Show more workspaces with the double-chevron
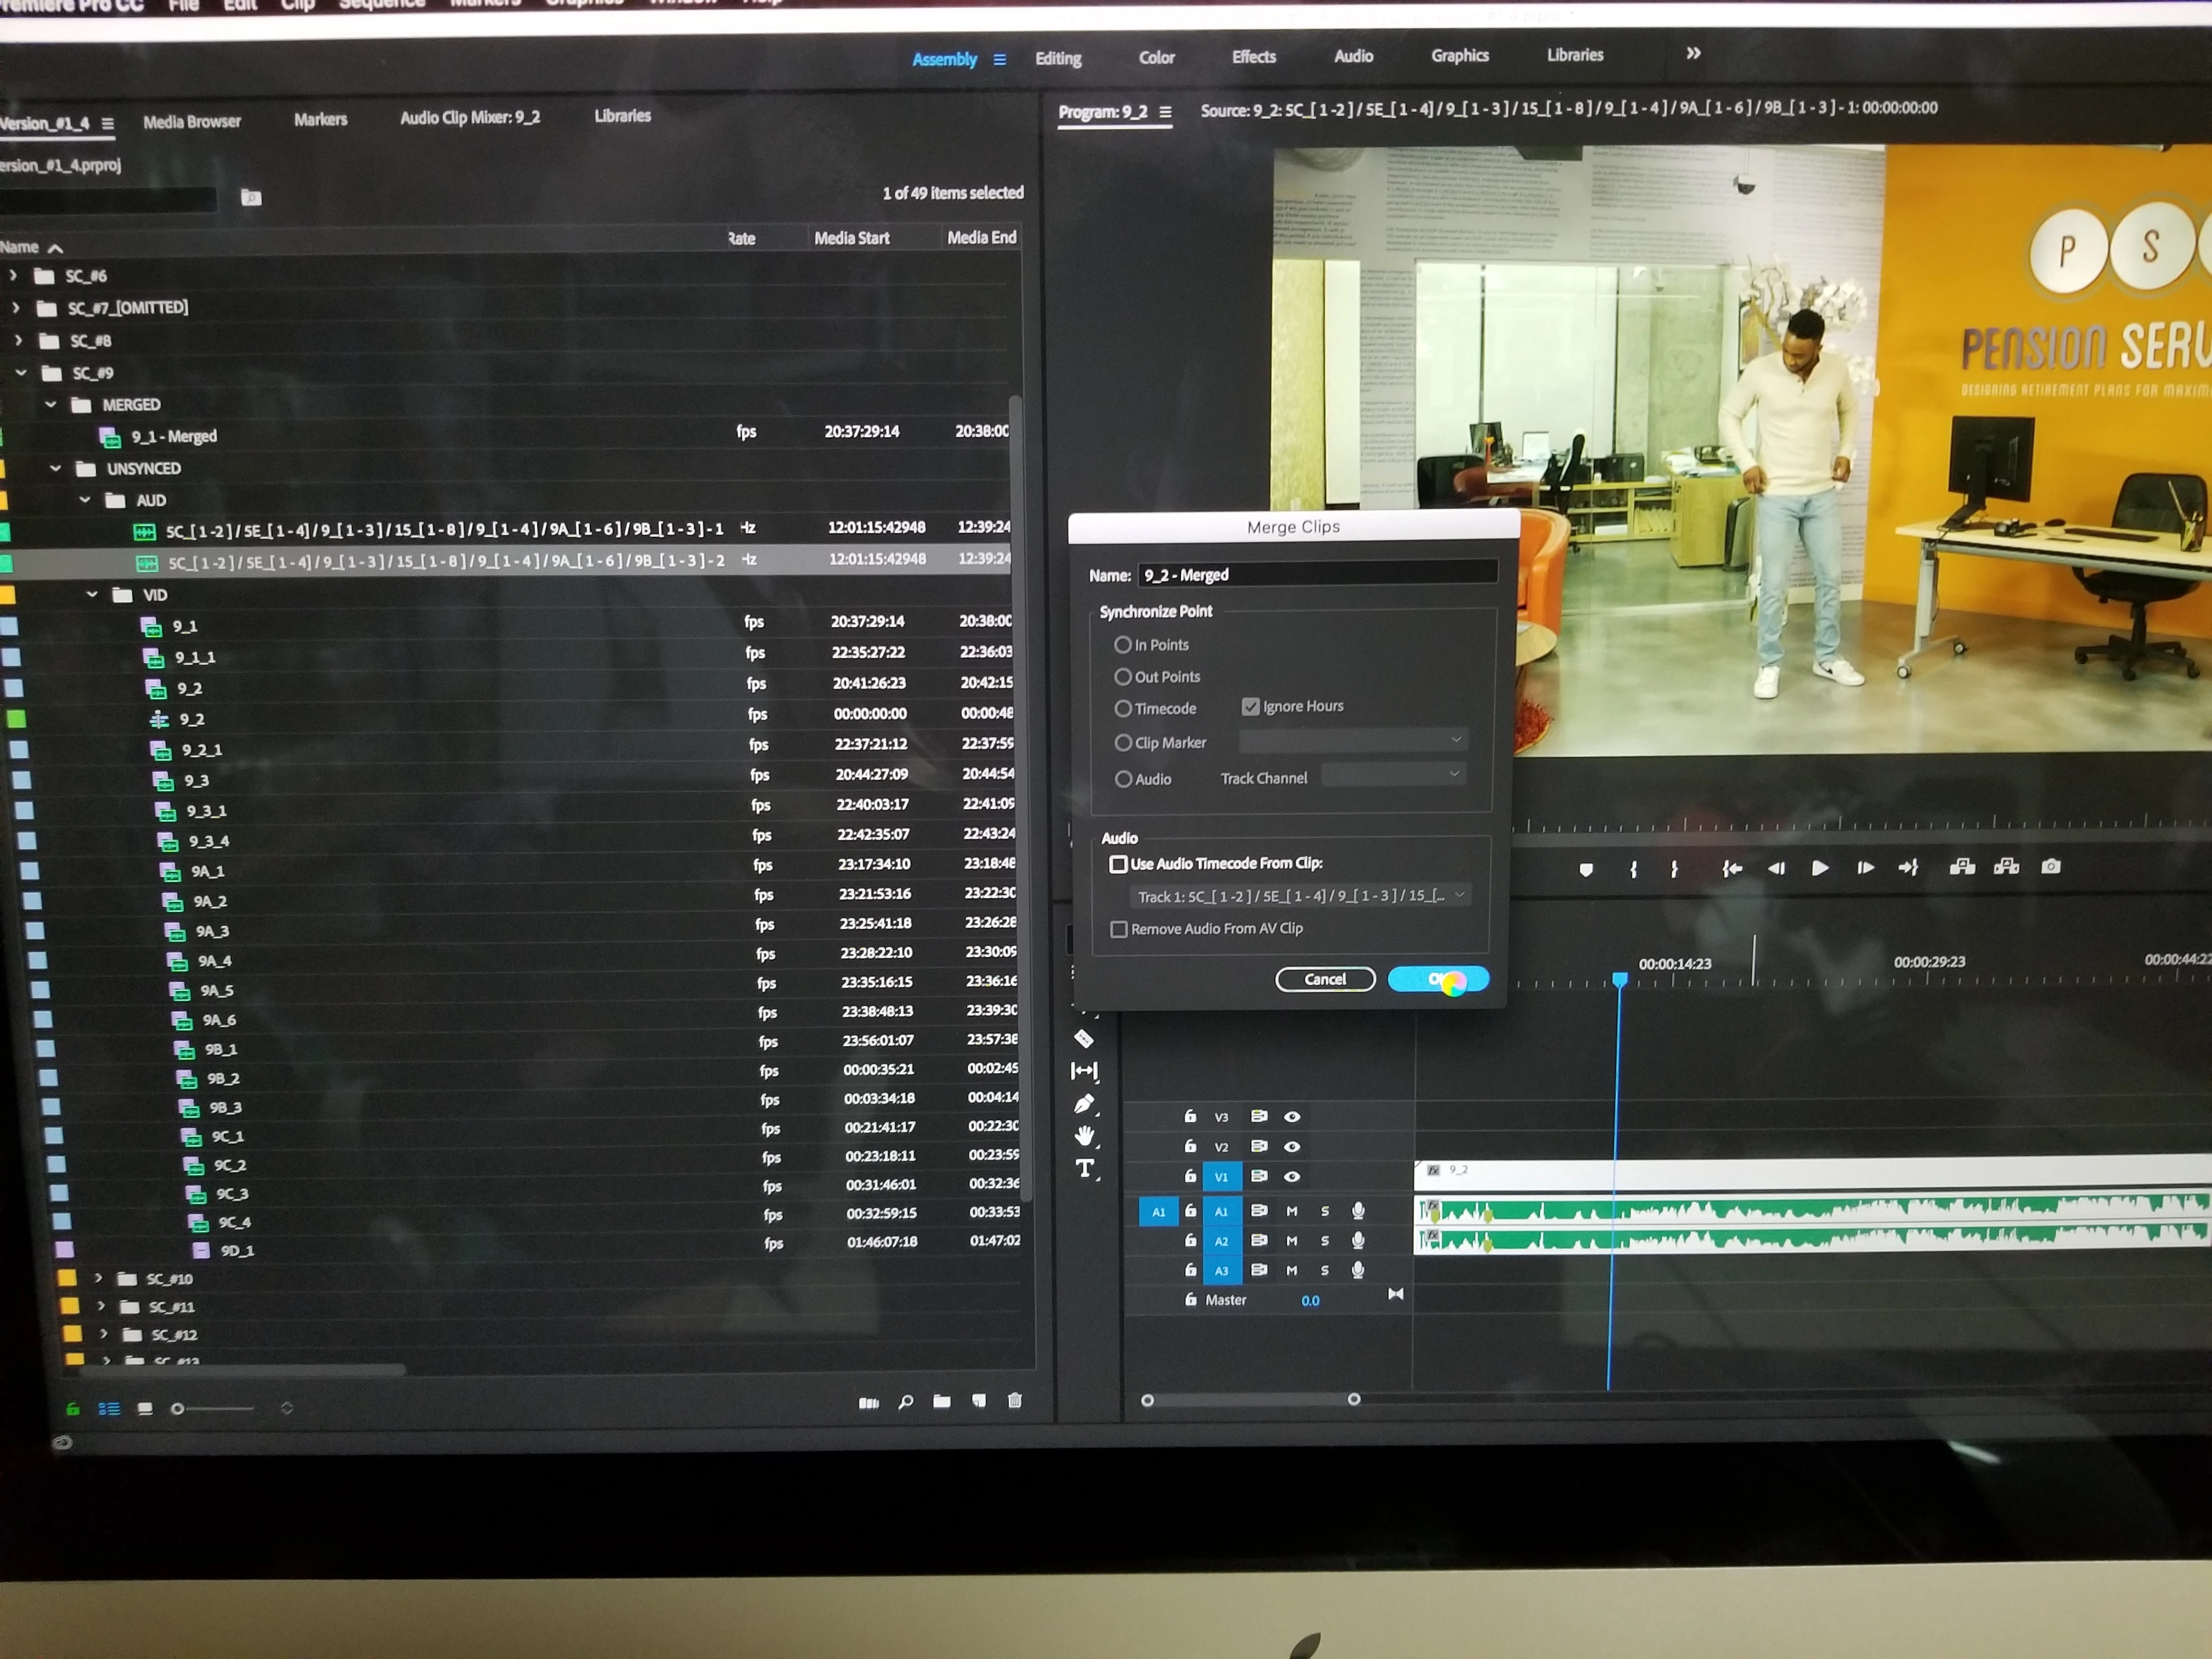Viewport: 2212px width, 1659px height. 1693,53
